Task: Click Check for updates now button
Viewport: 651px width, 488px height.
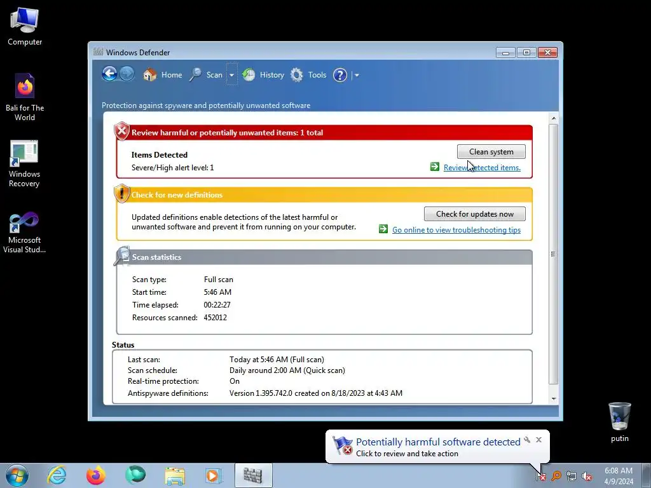Action: pos(474,213)
